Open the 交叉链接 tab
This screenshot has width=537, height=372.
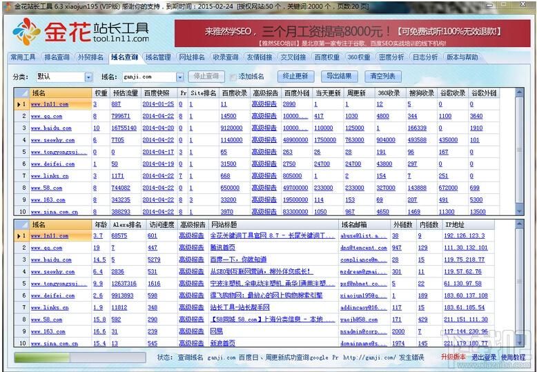[x=293, y=57]
